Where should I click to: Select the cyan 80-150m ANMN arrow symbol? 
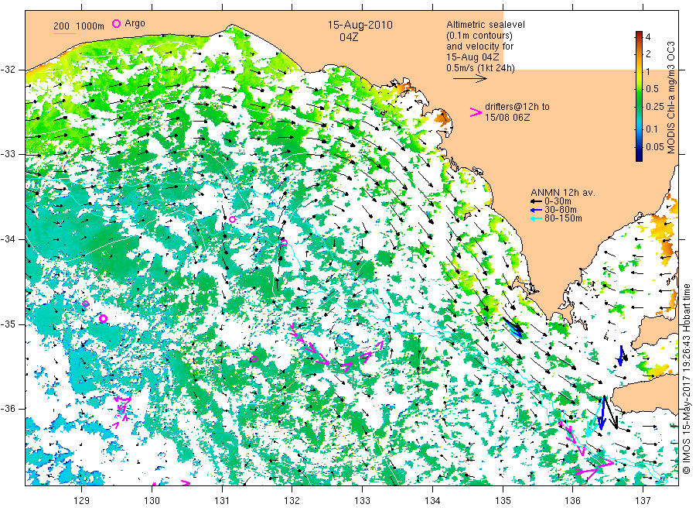click(536, 218)
